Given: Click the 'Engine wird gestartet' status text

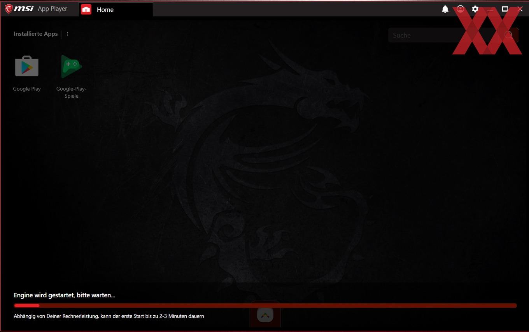Looking at the screenshot, I should tap(65, 295).
